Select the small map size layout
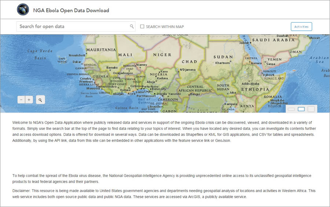330x207 pixels. (291, 109)
